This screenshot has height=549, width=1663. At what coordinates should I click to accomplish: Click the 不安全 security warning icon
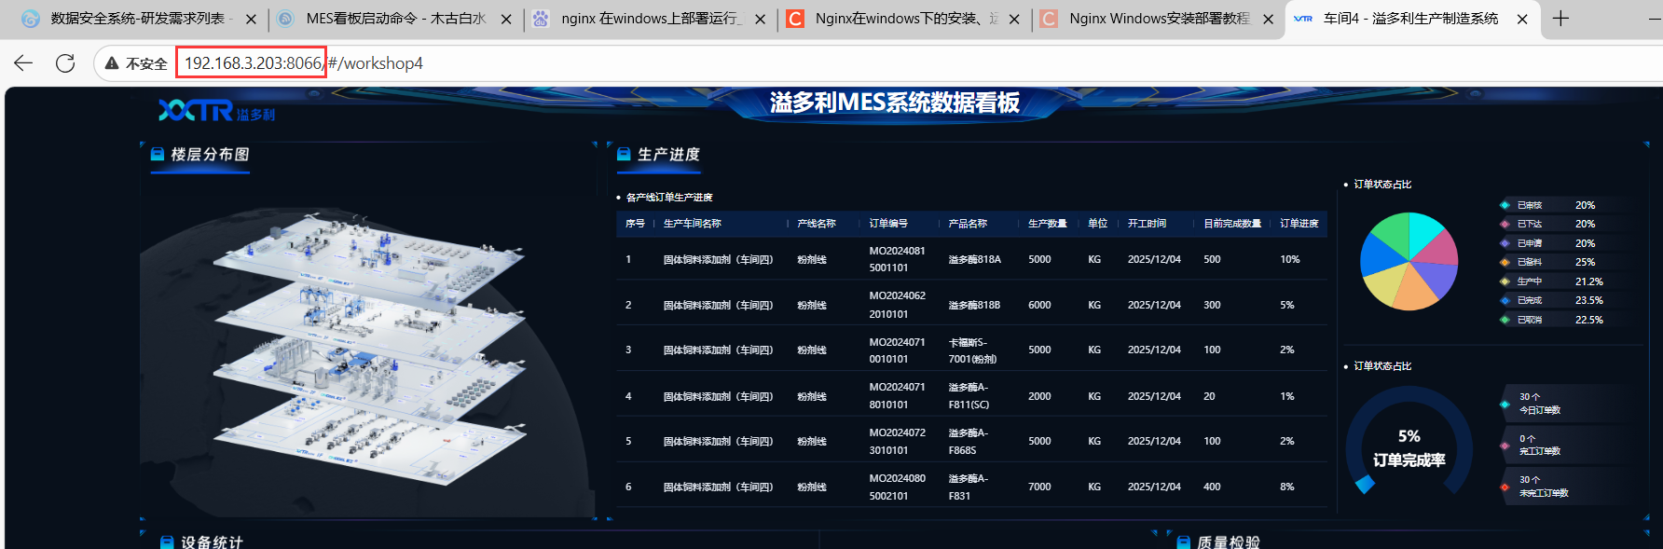[x=112, y=63]
